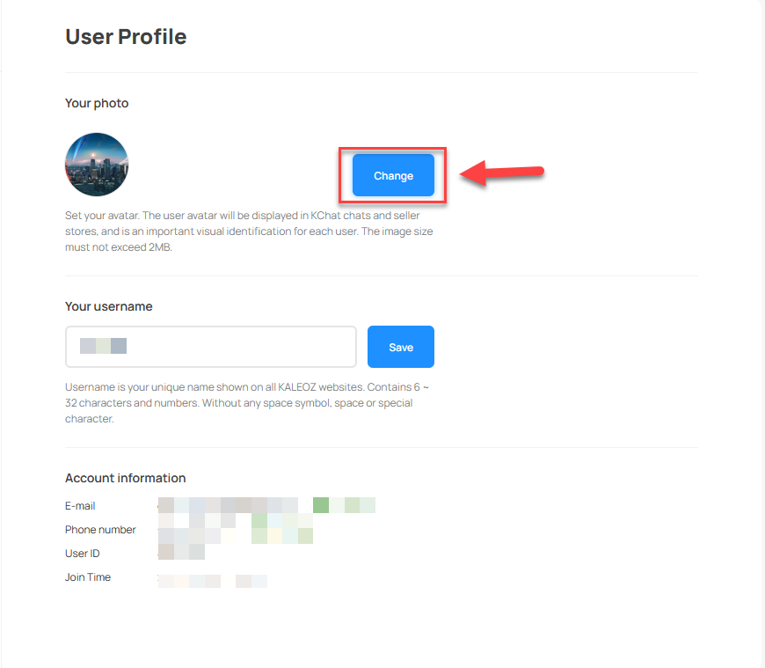Click the red arrow pointing at Change

[x=502, y=173]
